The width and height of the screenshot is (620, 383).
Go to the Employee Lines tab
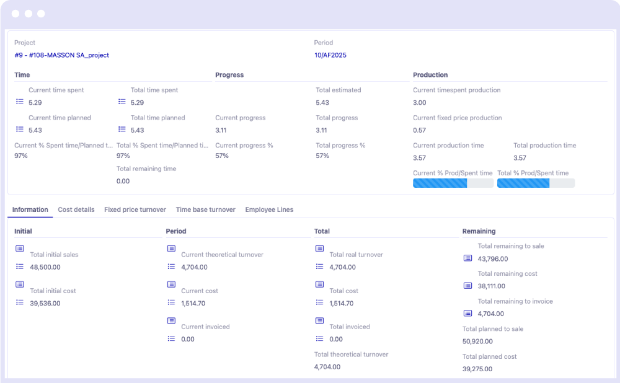(269, 209)
